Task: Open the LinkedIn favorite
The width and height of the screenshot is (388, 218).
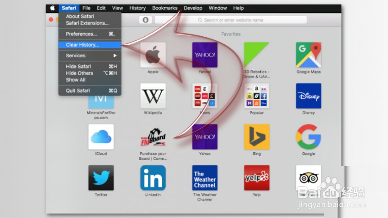Action: [153, 178]
